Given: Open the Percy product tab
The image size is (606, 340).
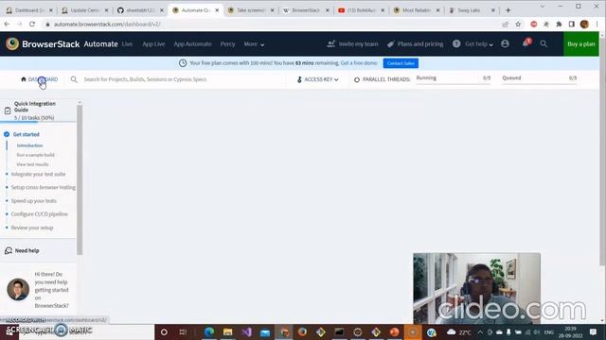Looking at the screenshot, I should pyautogui.click(x=227, y=44).
